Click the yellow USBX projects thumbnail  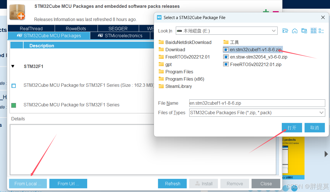click(x=293, y=158)
